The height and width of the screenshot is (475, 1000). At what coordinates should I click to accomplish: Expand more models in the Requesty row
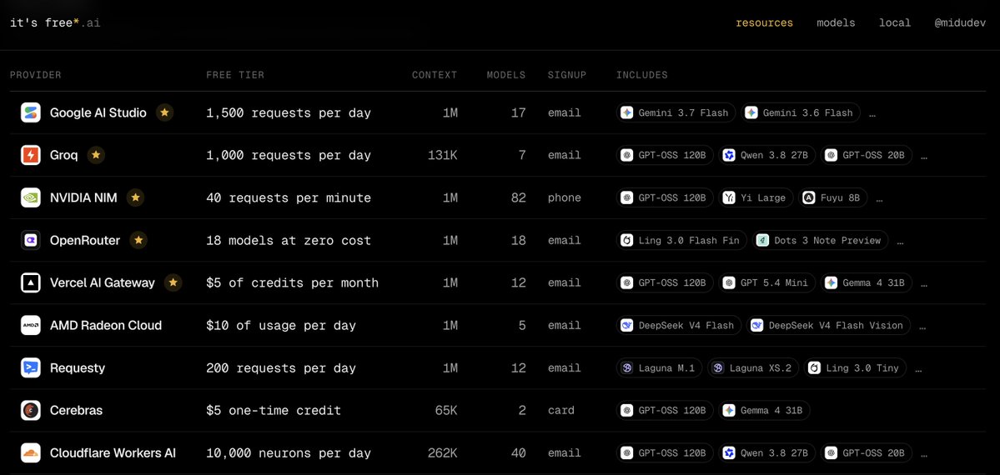coord(919,369)
